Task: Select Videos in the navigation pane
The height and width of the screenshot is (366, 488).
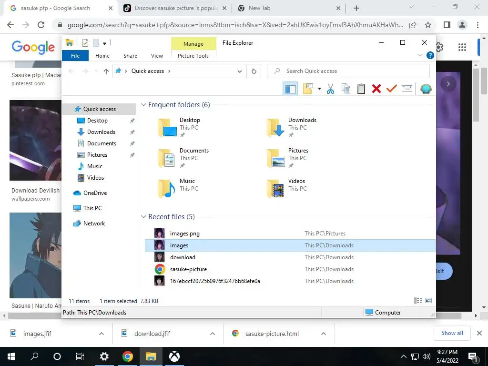Action: coord(95,178)
